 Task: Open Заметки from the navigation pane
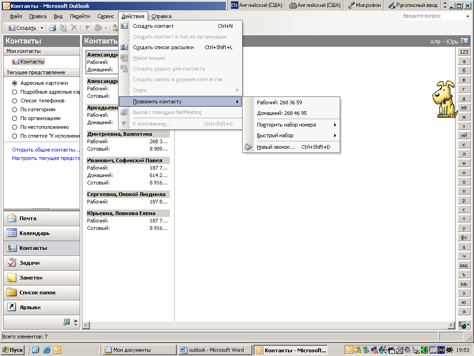point(42,278)
